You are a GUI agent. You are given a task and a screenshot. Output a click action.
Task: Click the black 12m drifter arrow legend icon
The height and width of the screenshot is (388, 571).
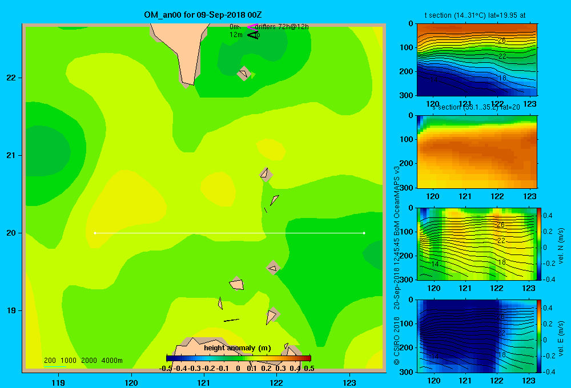[253, 35]
